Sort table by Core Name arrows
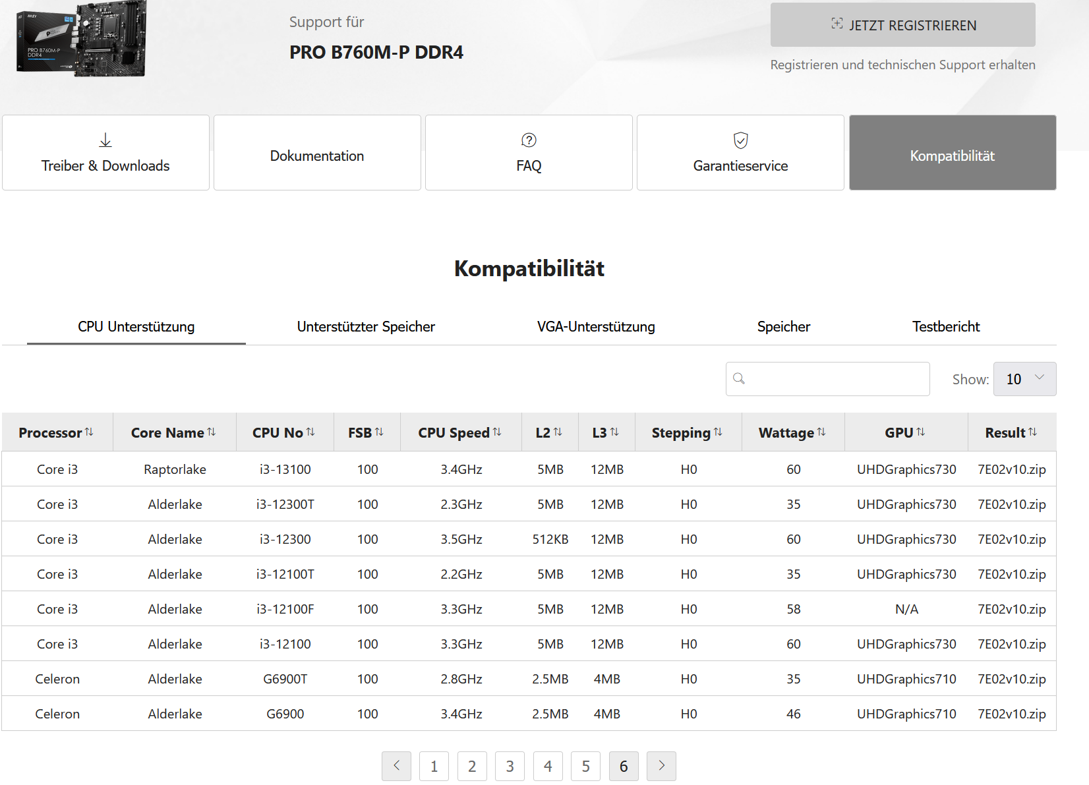Image resolution: width=1089 pixels, height=785 pixels. click(212, 432)
